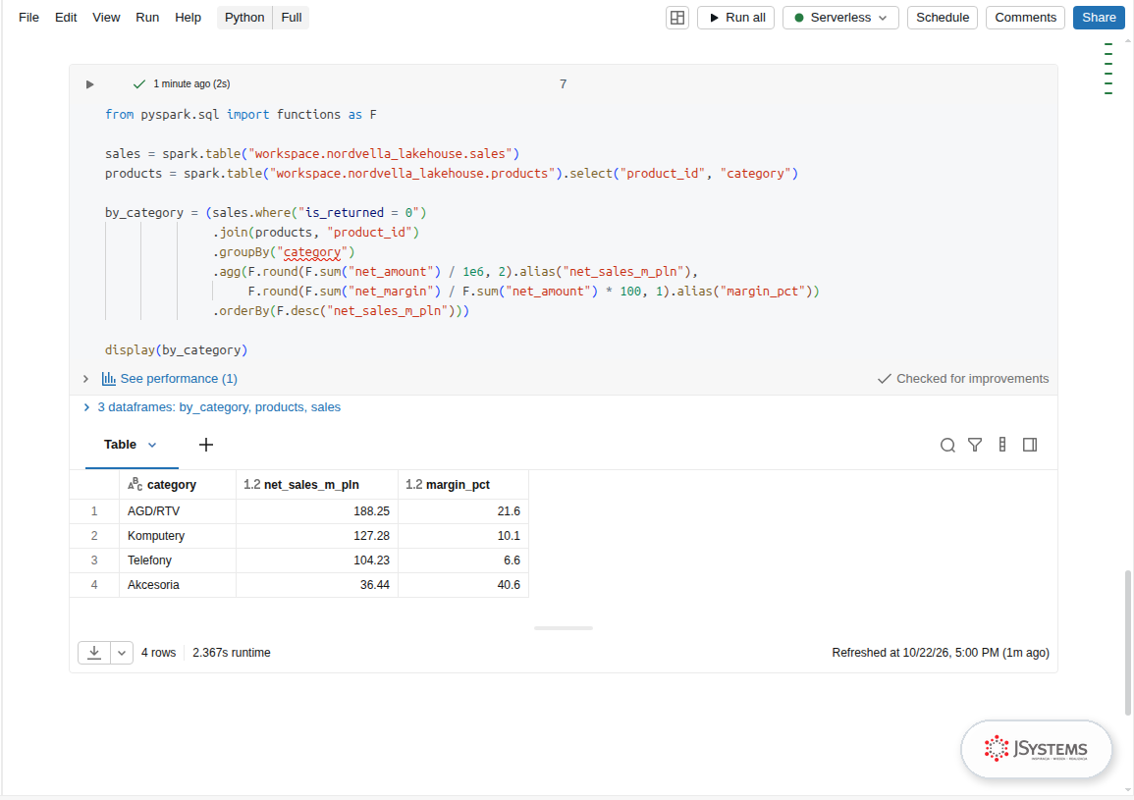Select the Akcesoria cell
Image resolution: width=1134 pixels, height=800 pixels.
point(178,585)
